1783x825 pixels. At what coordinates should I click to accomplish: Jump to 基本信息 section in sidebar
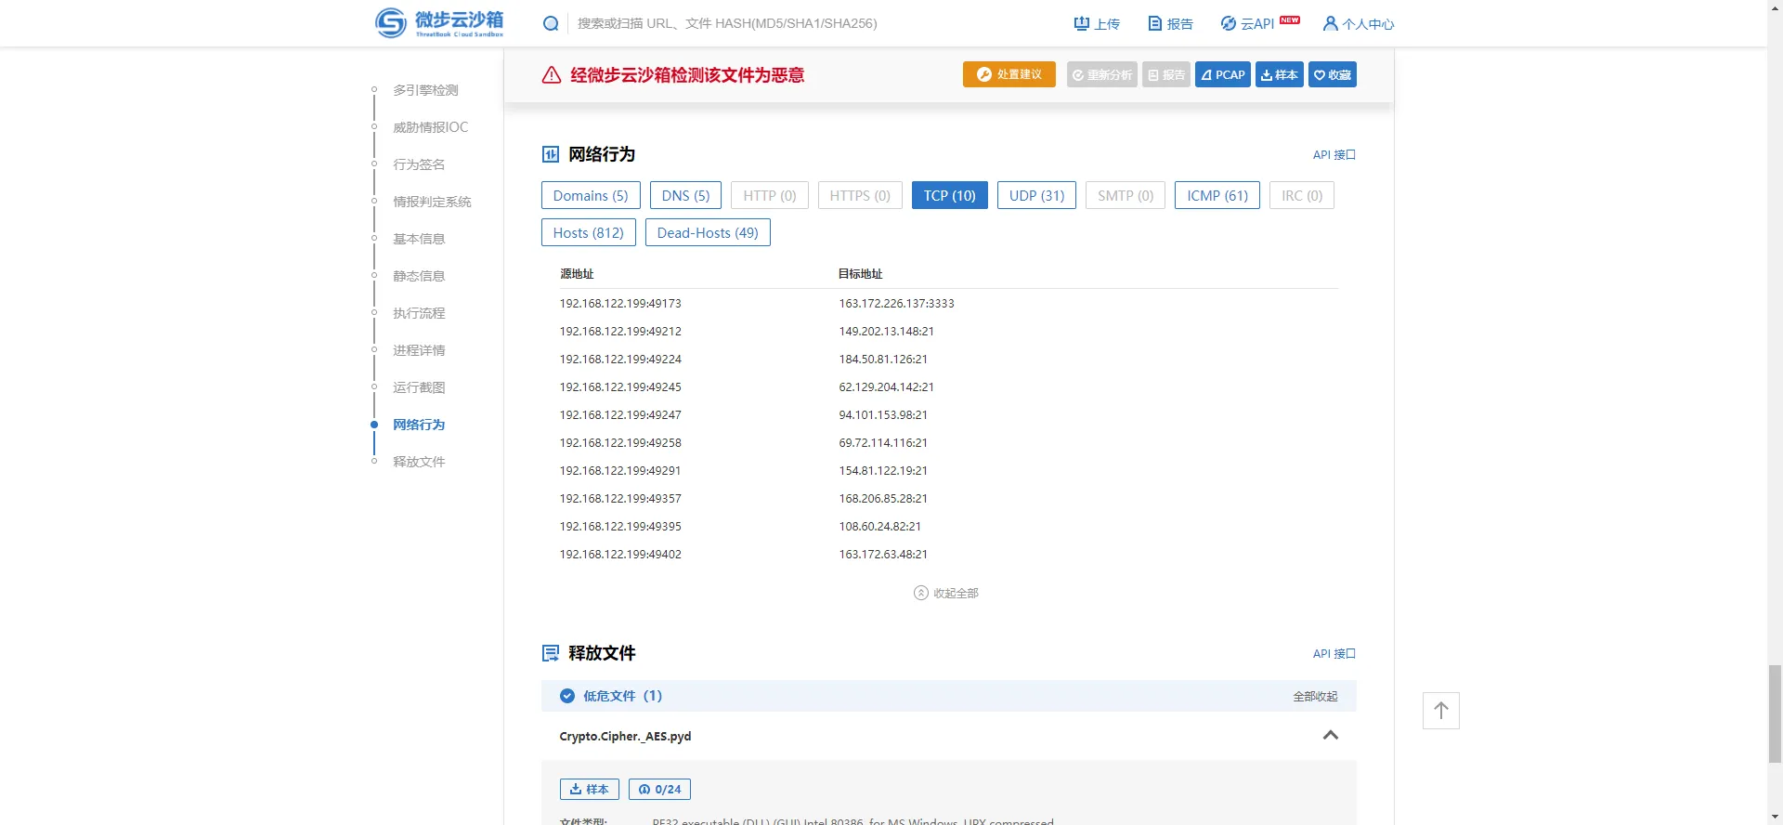[x=419, y=239]
